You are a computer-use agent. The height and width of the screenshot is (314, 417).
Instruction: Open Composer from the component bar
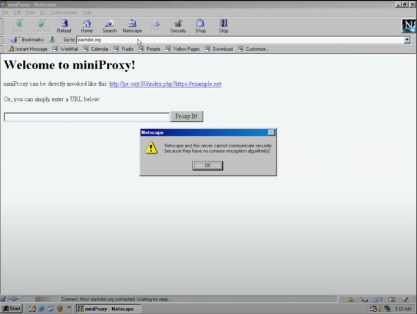(405, 300)
